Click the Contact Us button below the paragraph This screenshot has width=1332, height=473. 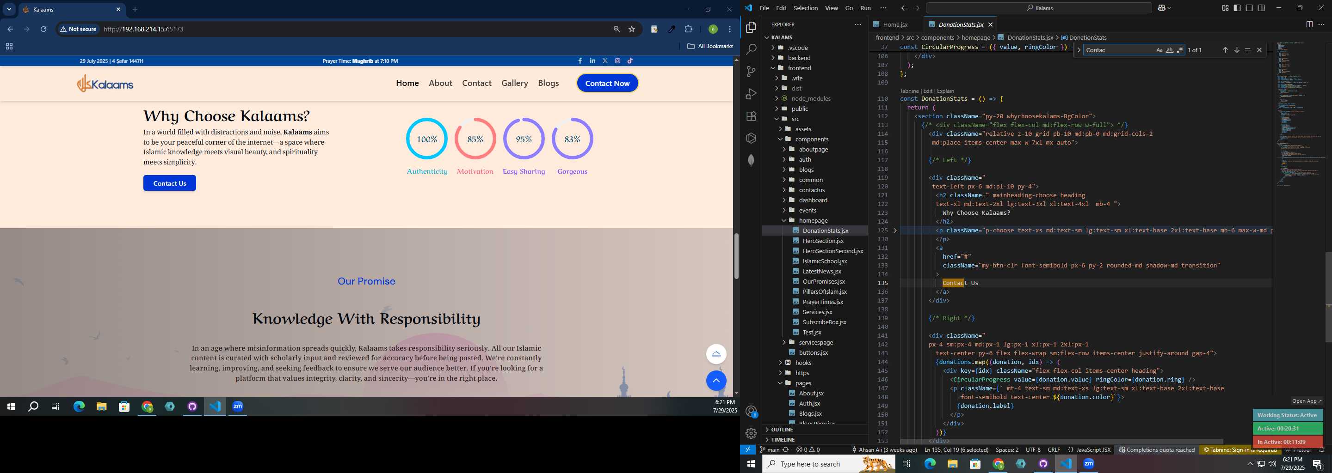coord(170,183)
